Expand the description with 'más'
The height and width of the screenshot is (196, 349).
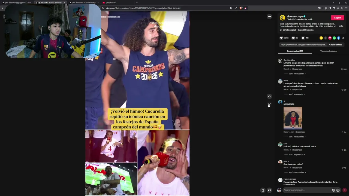point(341,26)
